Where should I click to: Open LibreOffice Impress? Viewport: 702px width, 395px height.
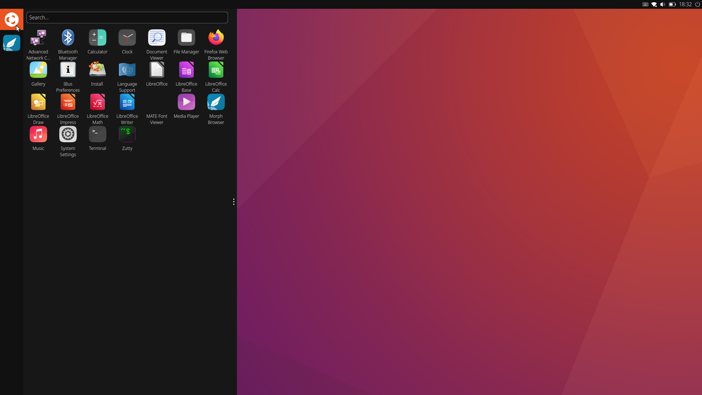(x=68, y=109)
